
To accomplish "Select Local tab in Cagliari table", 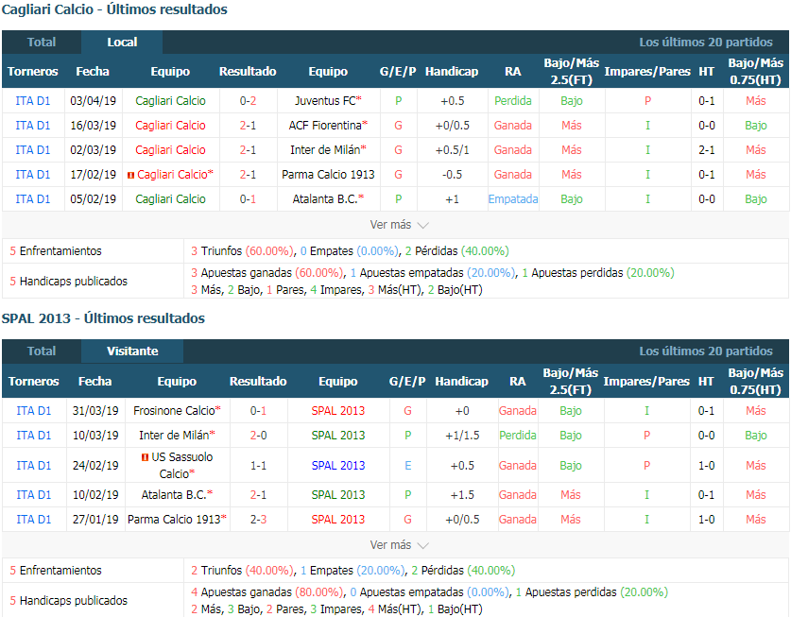I will pyautogui.click(x=122, y=43).
